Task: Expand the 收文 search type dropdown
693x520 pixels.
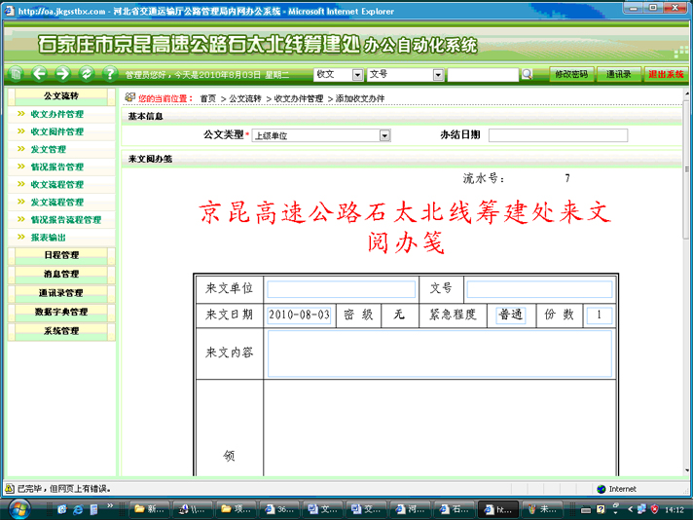Action: (356, 75)
